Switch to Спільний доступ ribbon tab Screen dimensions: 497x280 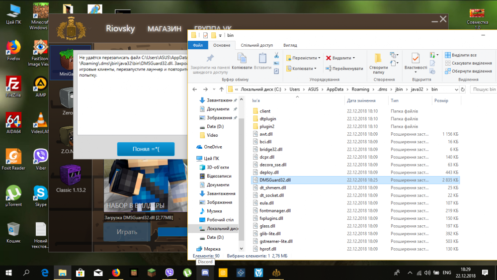256,45
